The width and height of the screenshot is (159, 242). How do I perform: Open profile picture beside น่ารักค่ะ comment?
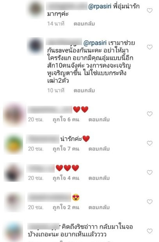coord(14,144)
